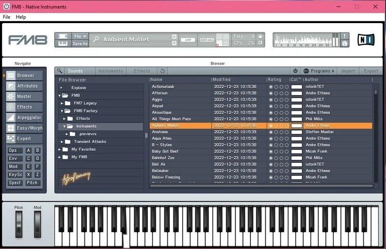Click the small icon beside CPU value
Image resolution: width=386 pixels, height=249 pixels.
point(260,43)
